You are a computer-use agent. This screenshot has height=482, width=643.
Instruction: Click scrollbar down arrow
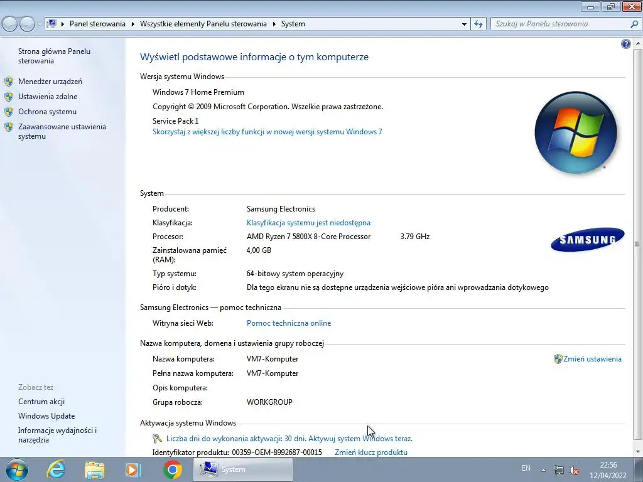[x=638, y=452]
